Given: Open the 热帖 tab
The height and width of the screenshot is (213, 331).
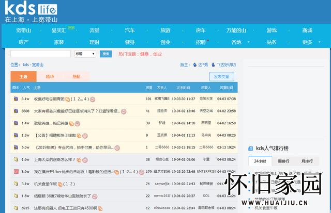Looking at the screenshot, I should click(x=77, y=76).
